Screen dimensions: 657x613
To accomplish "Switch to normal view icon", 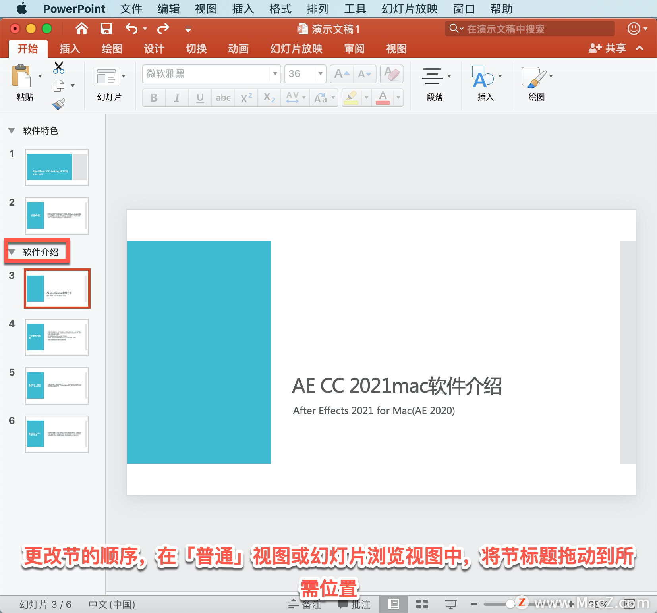I will pyautogui.click(x=394, y=604).
